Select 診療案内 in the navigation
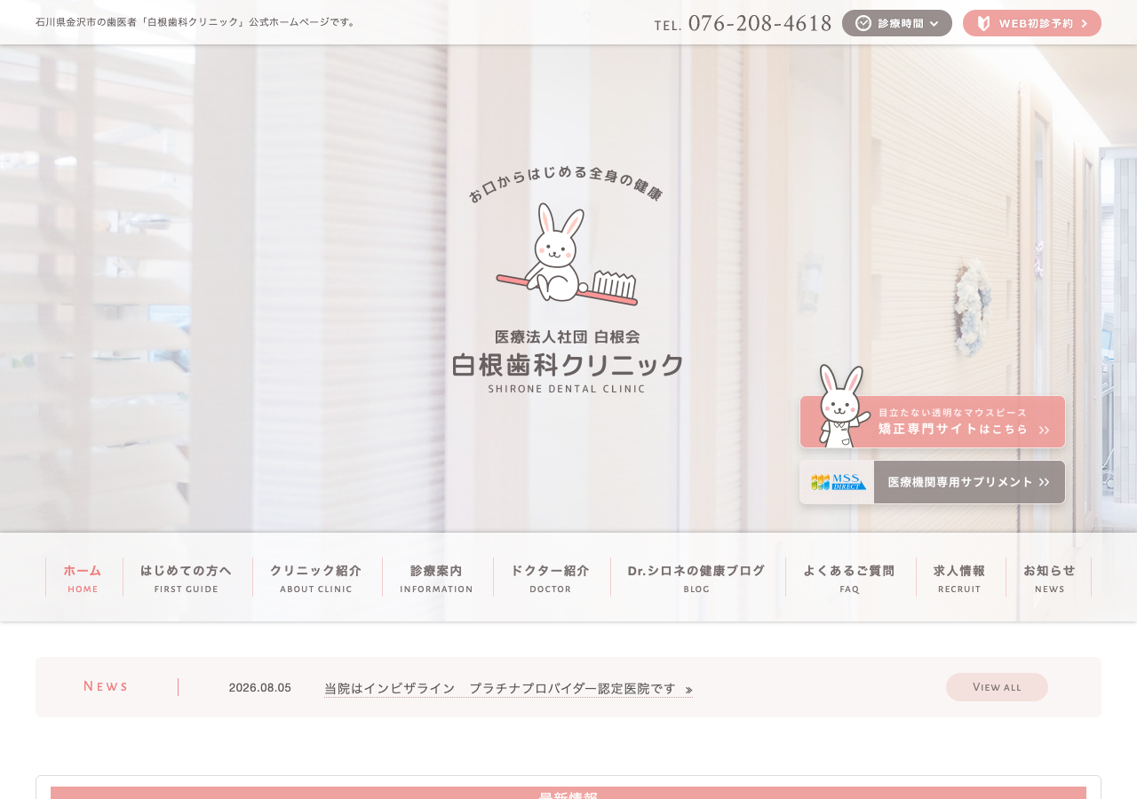 tap(437, 577)
